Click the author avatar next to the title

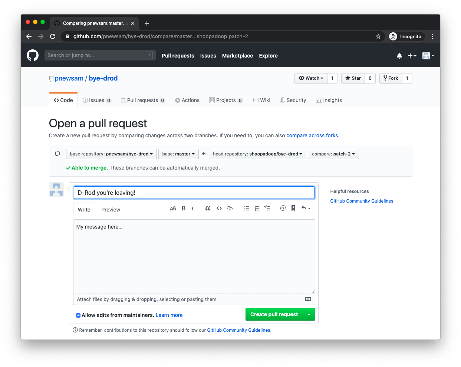pos(56,190)
